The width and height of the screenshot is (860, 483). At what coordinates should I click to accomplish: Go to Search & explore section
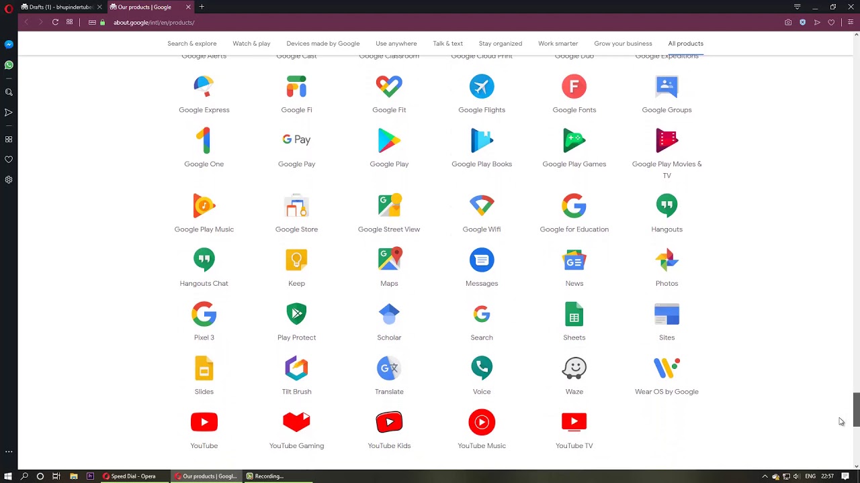(x=192, y=44)
